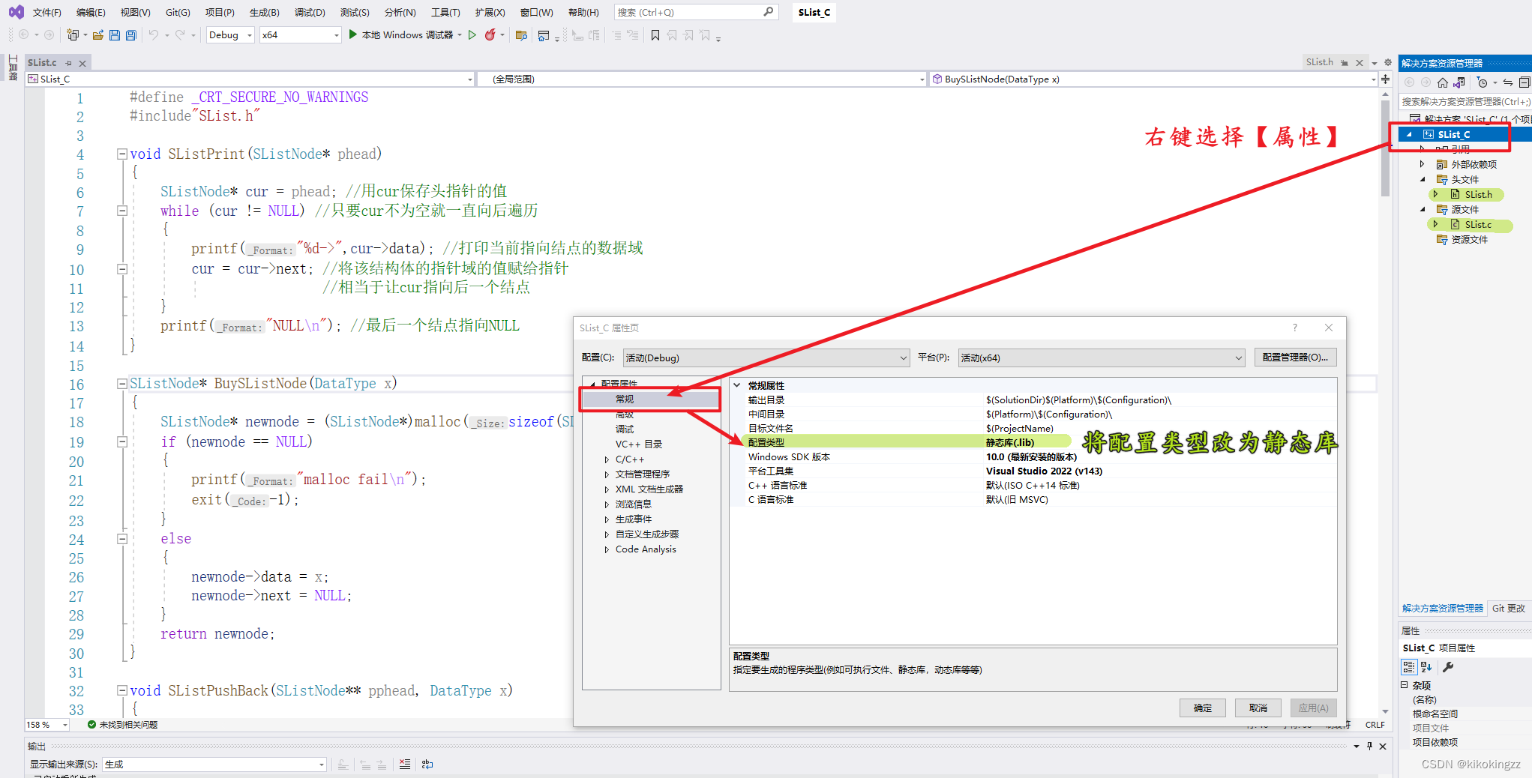Expand the XML 文档生成器 node
The width and height of the screenshot is (1532, 778).
point(607,489)
